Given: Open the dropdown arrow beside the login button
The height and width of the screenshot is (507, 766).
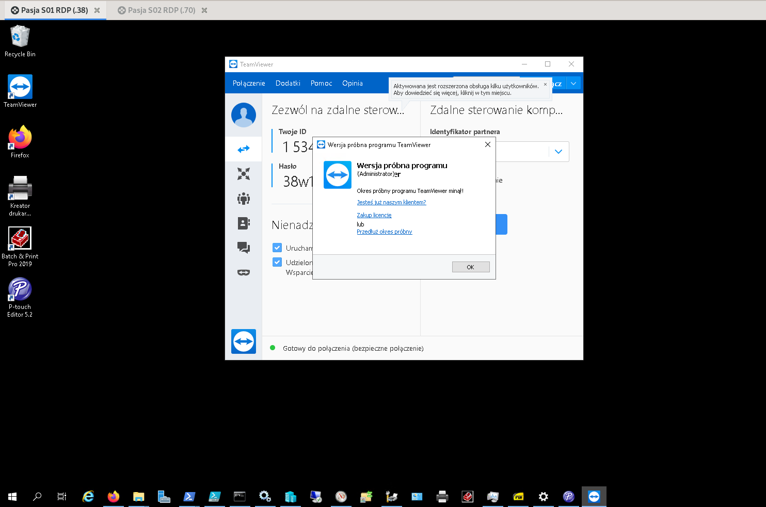Looking at the screenshot, I should tap(573, 83).
